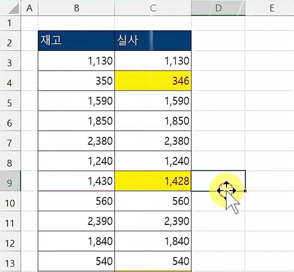Image resolution: width=294 pixels, height=272 pixels.
Task: Select row 3 header
Action: point(10,61)
